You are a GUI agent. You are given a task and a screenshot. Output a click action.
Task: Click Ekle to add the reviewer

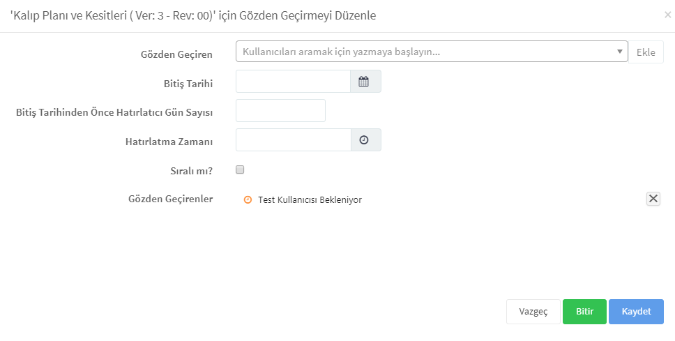point(646,52)
